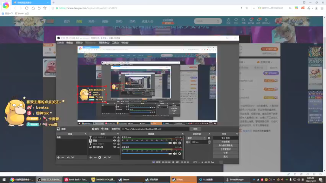Move scene down with arrow icon

73,157
